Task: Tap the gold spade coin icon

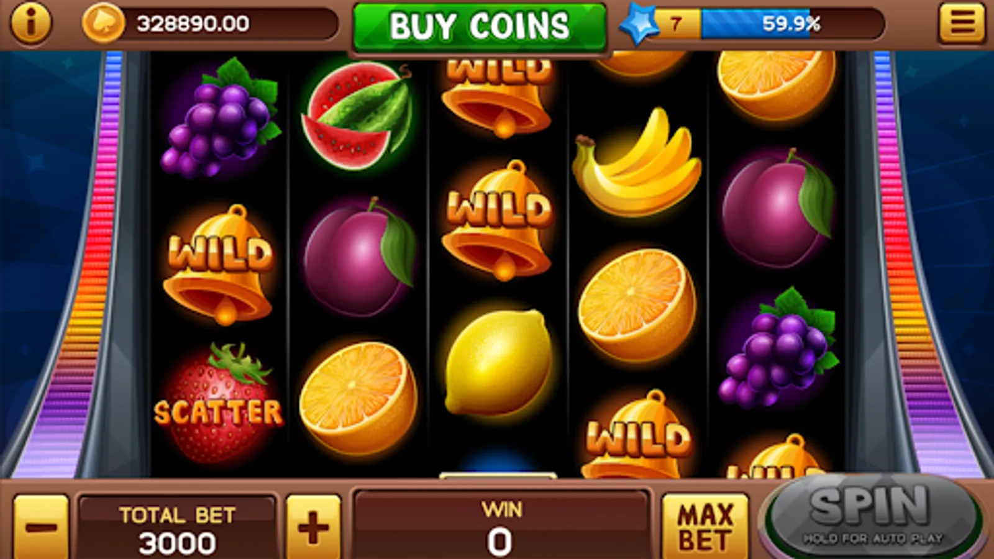Action: coord(103,23)
